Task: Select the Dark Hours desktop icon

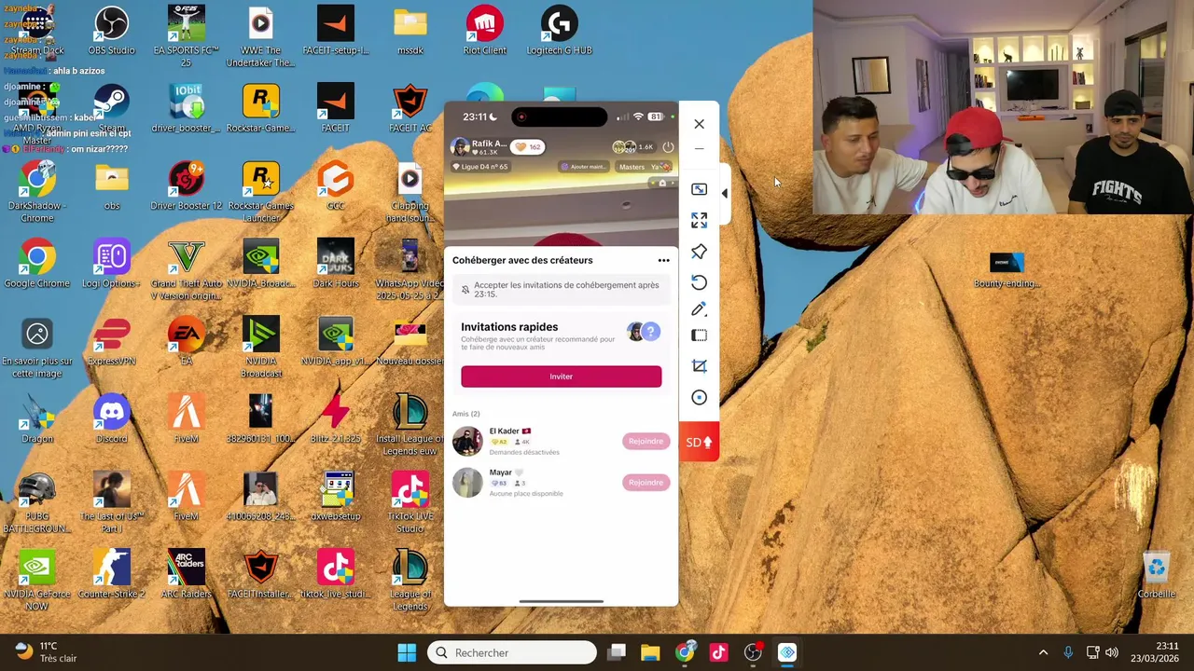Action: point(336,264)
